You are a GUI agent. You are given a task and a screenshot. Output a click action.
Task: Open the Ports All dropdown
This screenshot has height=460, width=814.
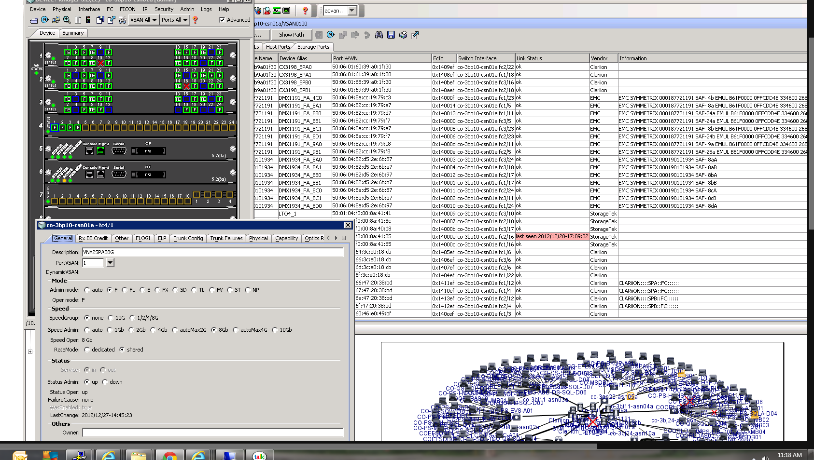(x=174, y=20)
